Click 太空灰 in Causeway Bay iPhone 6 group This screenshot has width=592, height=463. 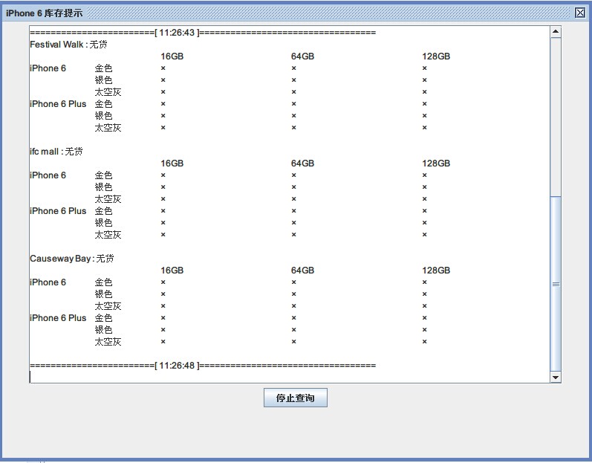click(x=108, y=306)
